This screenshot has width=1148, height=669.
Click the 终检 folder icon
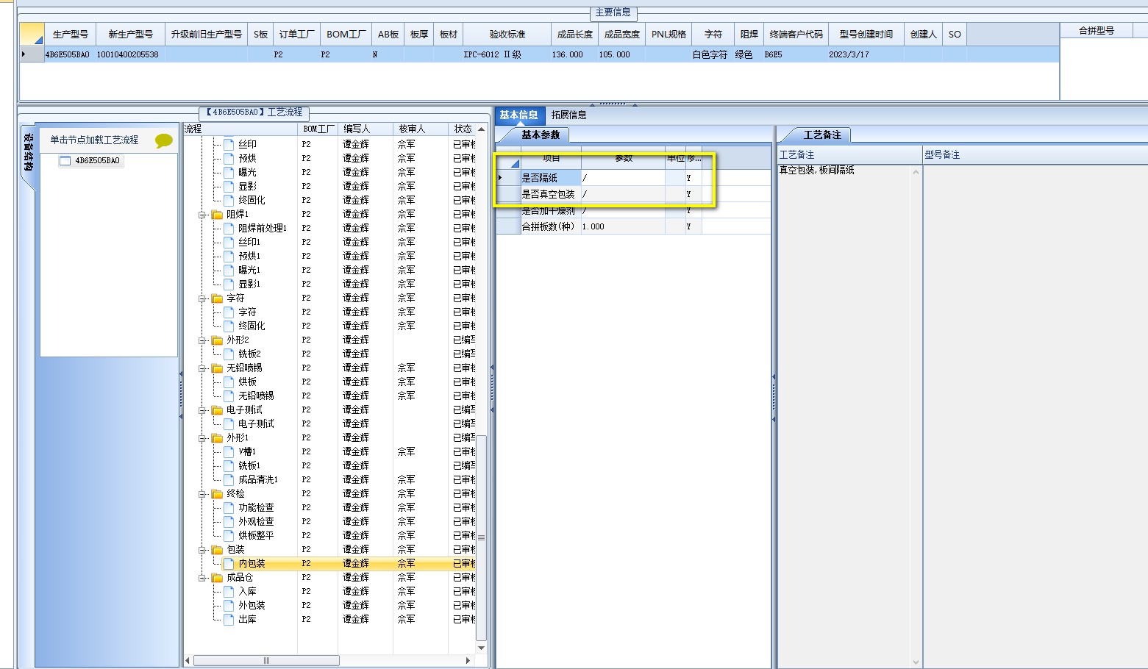tap(217, 494)
